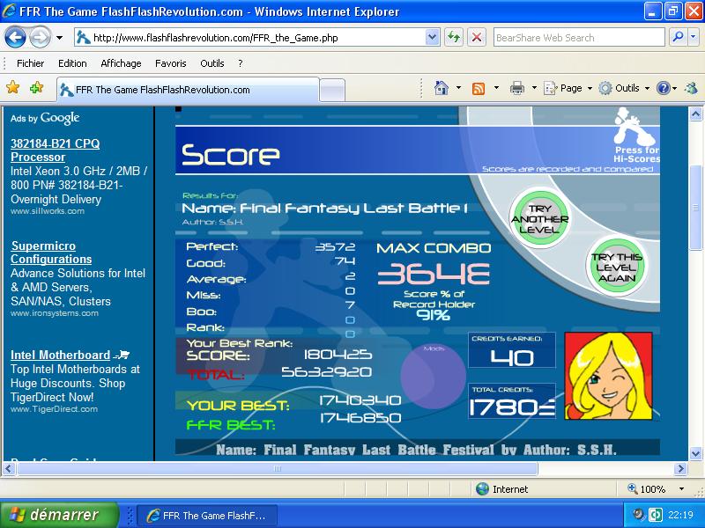705x528 pixels.
Task: Expand the address bar history dropdown
Action: pyautogui.click(x=432, y=38)
